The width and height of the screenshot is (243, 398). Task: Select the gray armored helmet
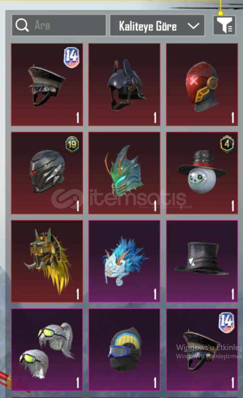(x=47, y=173)
